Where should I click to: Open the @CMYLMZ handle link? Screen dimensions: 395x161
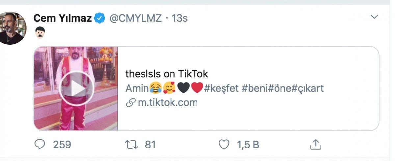[x=135, y=18]
